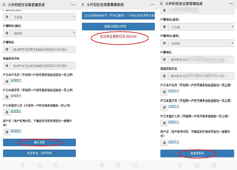Click the 查看已绑定过考生 button
This screenshot has width=237, height=170.
(x=118, y=26)
